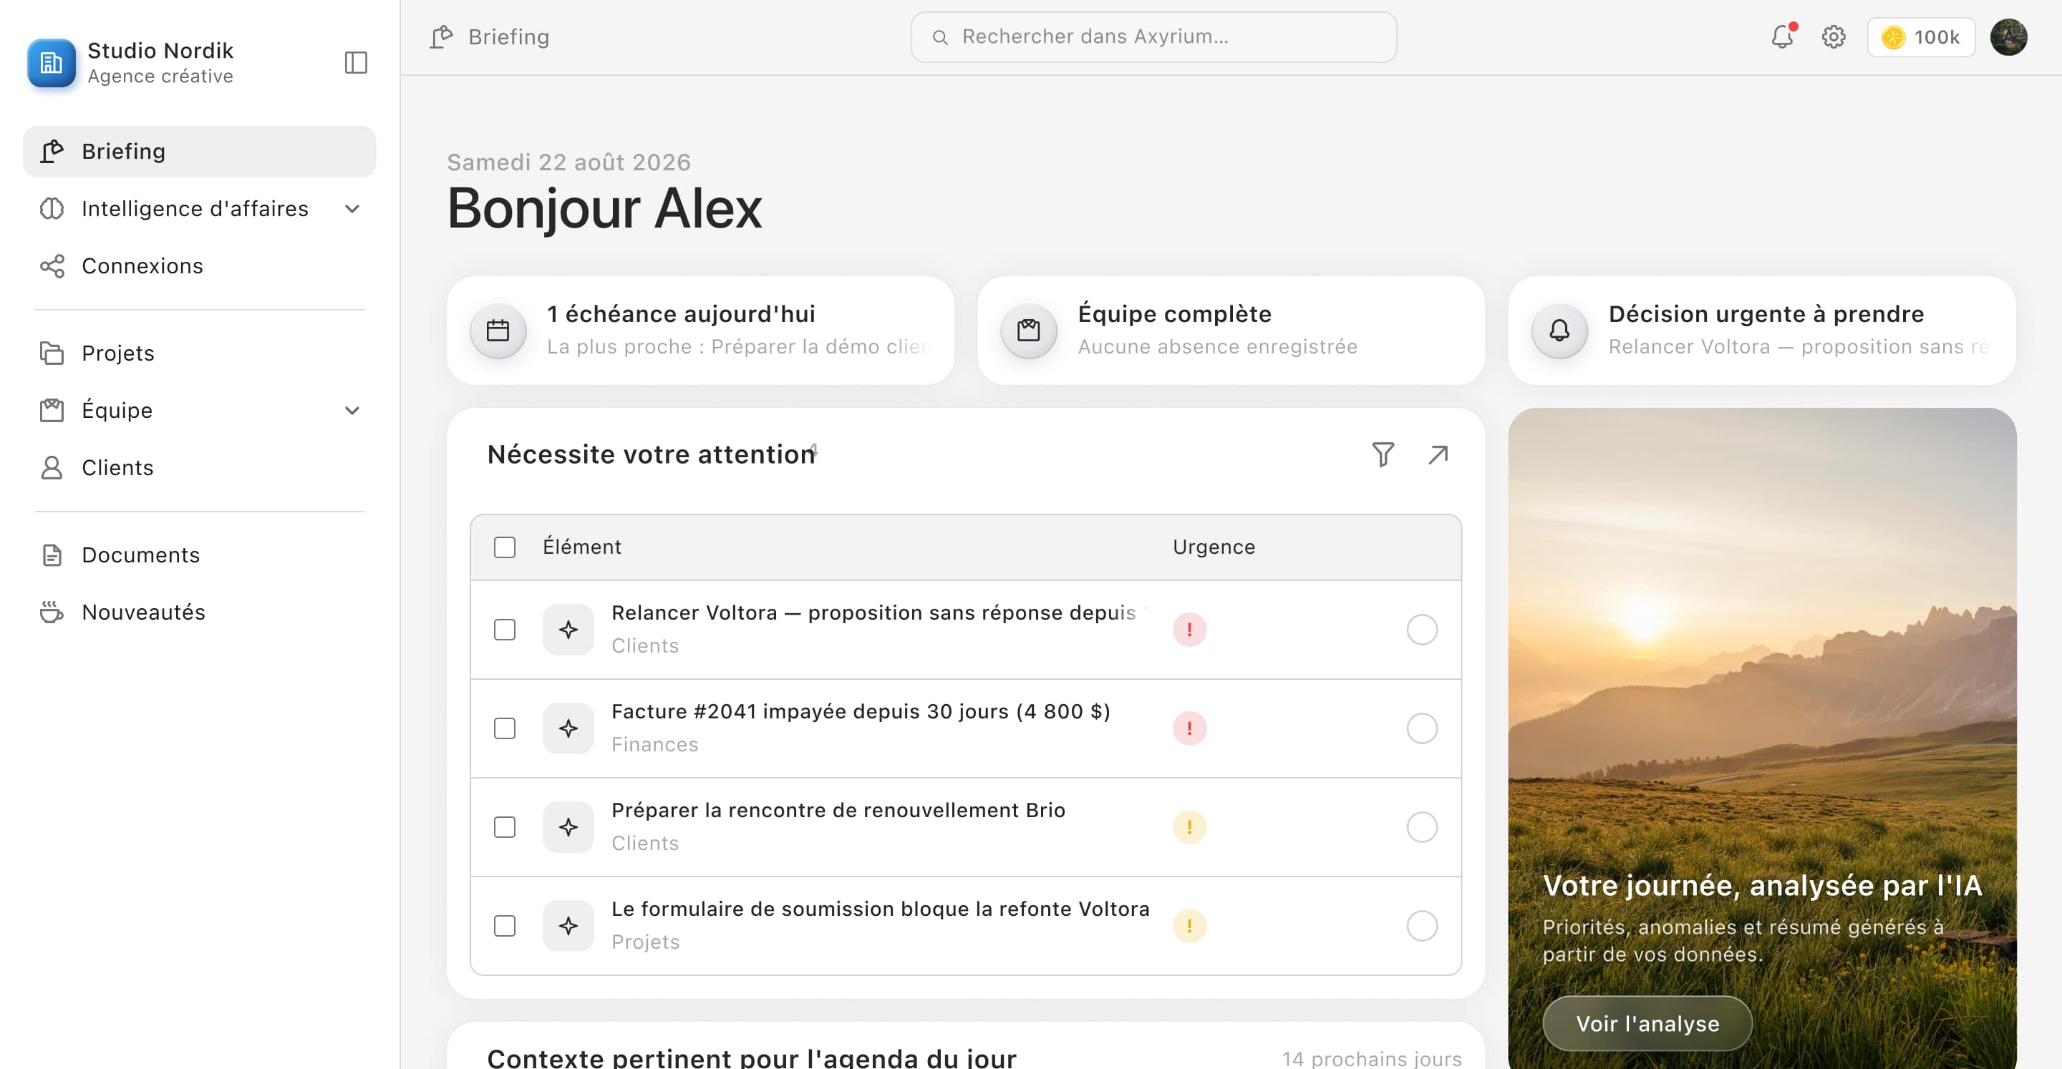Mark Relancer Voltora done via circle
The image size is (2062, 1069).
pos(1422,630)
